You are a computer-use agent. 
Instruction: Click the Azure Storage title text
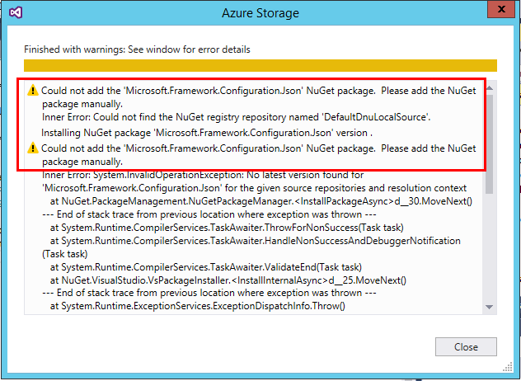point(260,13)
